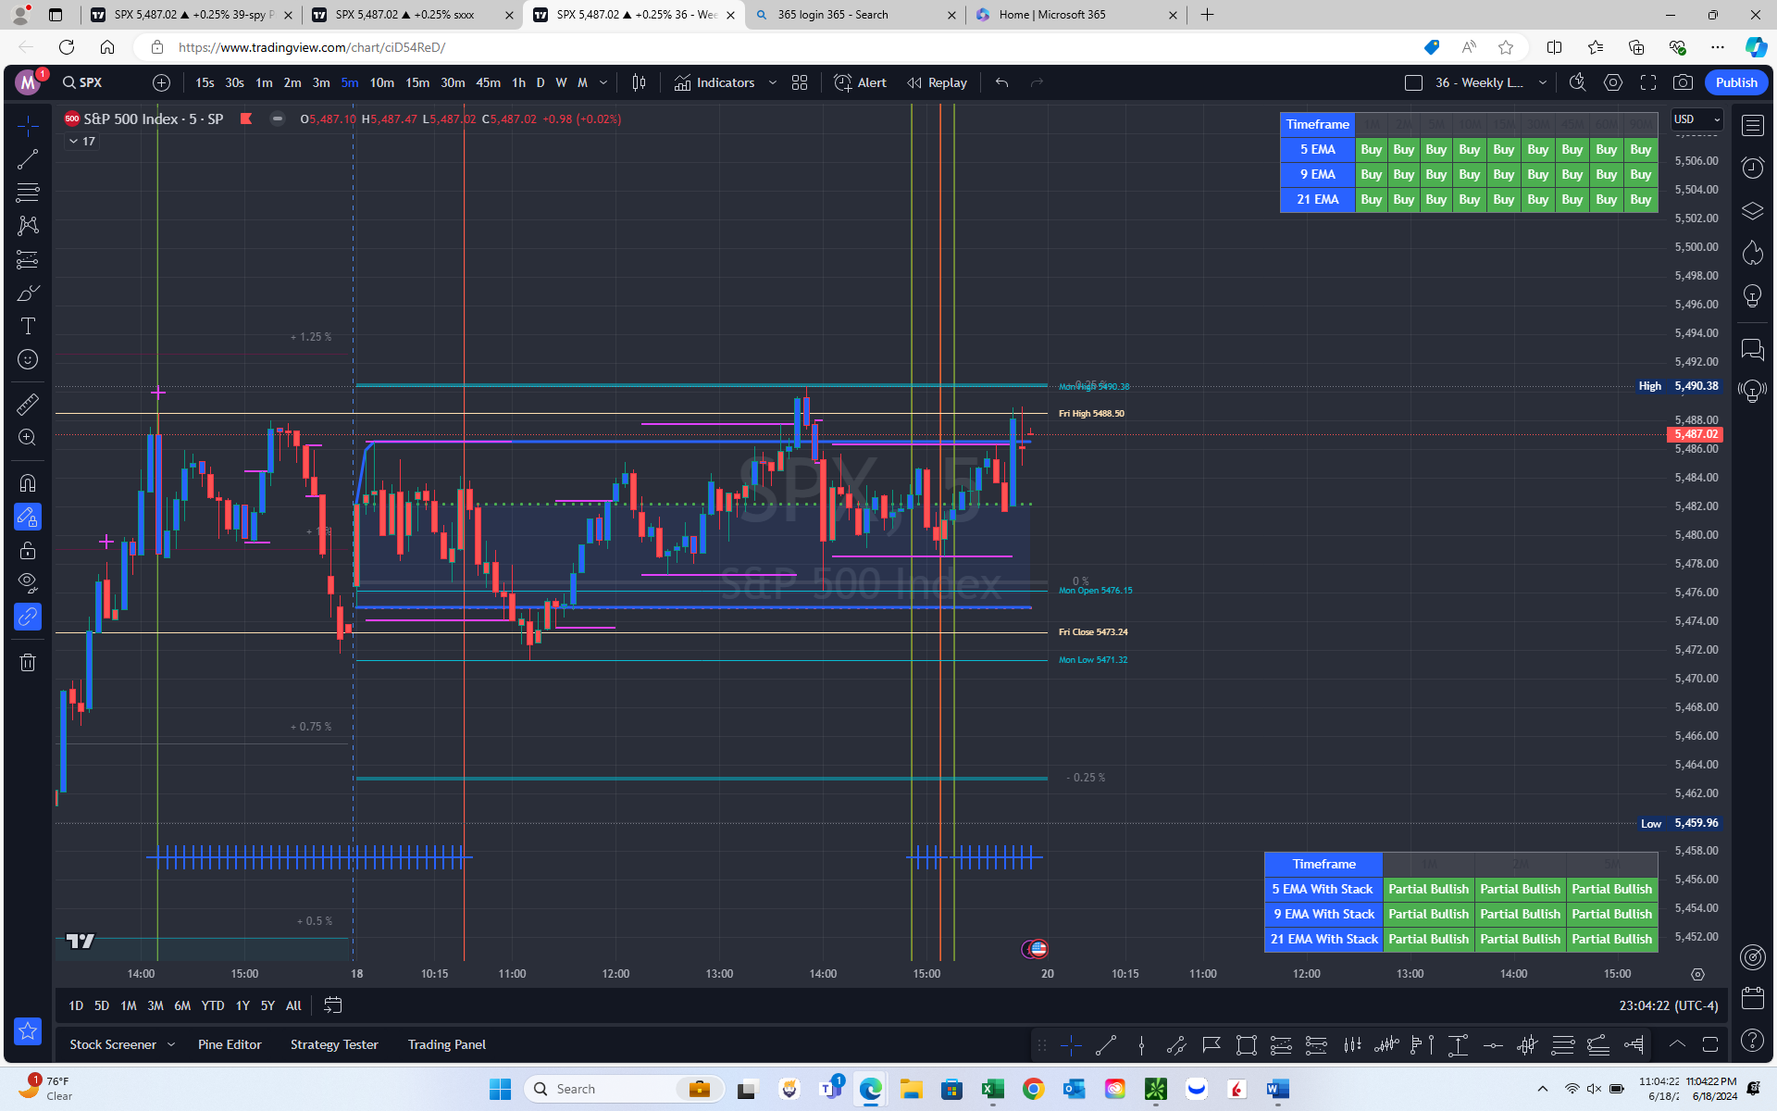Select the Pine Editor tab
Image resolution: width=1777 pixels, height=1111 pixels.
click(x=227, y=1044)
